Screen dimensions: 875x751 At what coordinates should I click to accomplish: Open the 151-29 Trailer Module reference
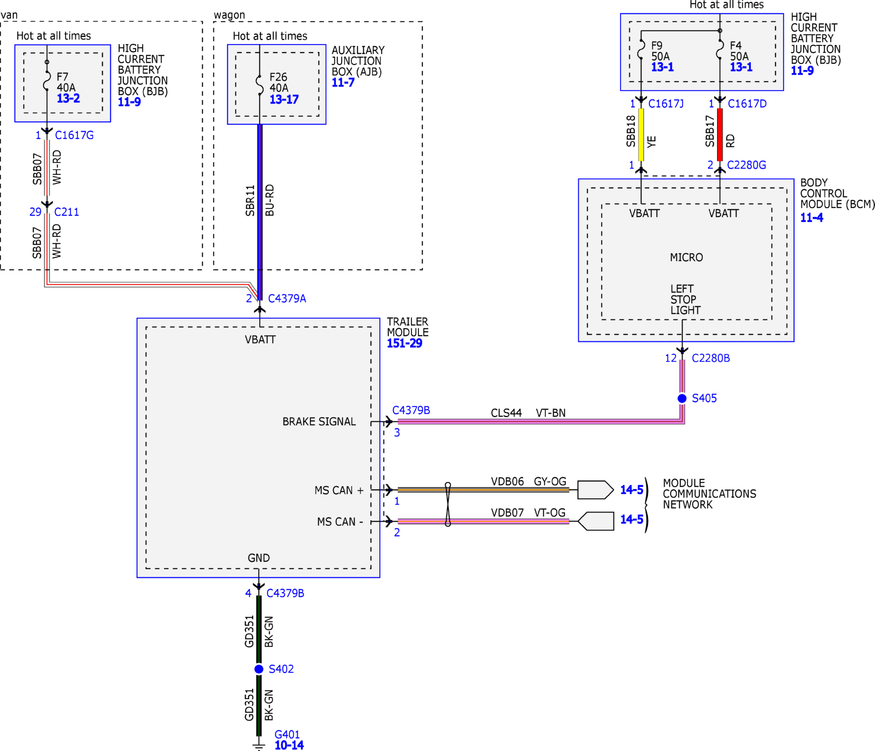[405, 343]
